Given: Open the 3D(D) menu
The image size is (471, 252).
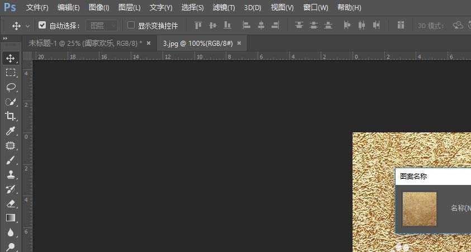Looking at the screenshot, I should click(x=253, y=8).
